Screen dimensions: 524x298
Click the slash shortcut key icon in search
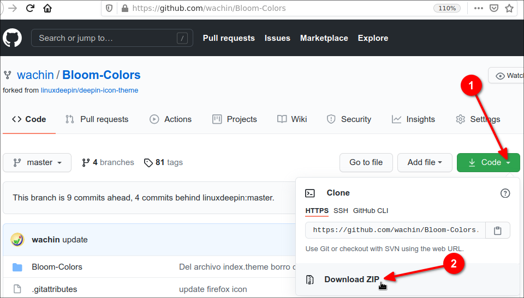click(182, 38)
